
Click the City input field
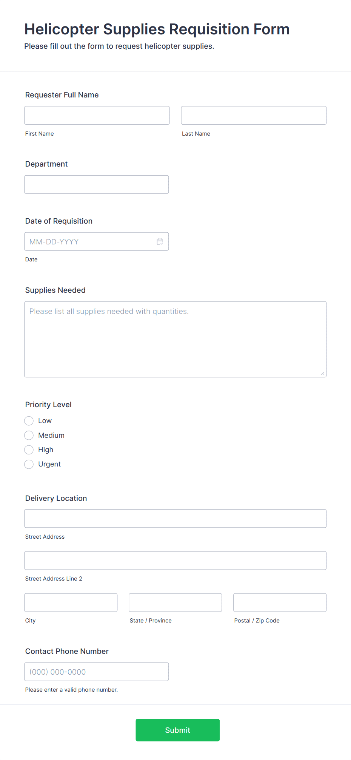click(x=71, y=602)
